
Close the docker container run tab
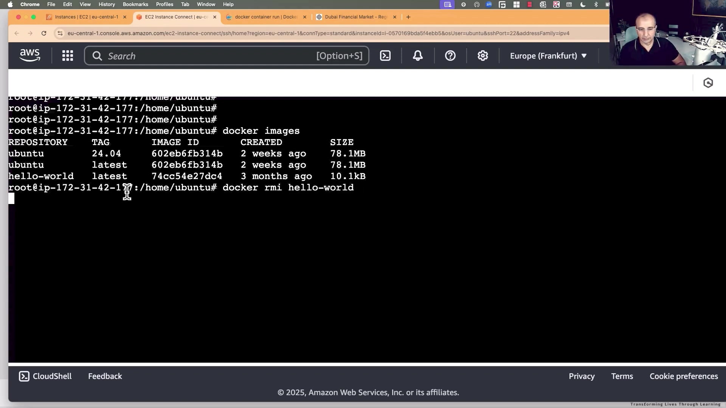pyautogui.click(x=305, y=17)
